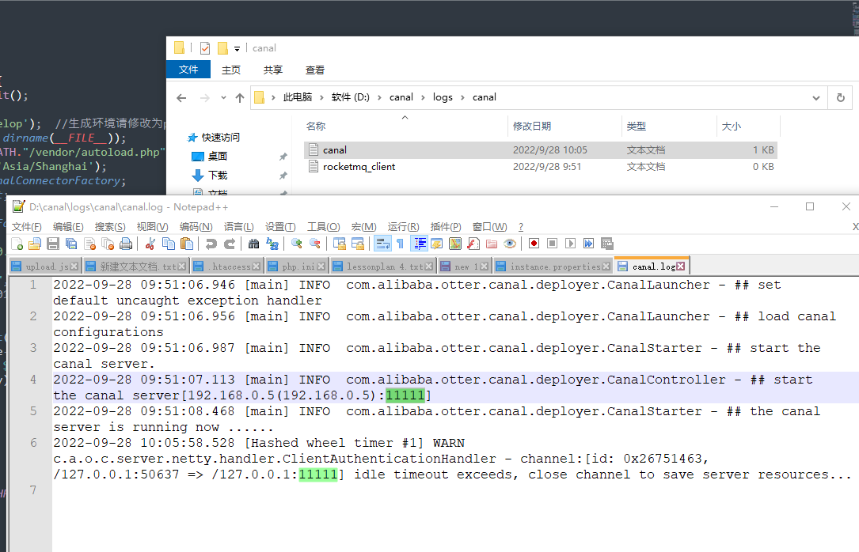
Task: Sort files by 修改日期 column
Action: [564, 127]
